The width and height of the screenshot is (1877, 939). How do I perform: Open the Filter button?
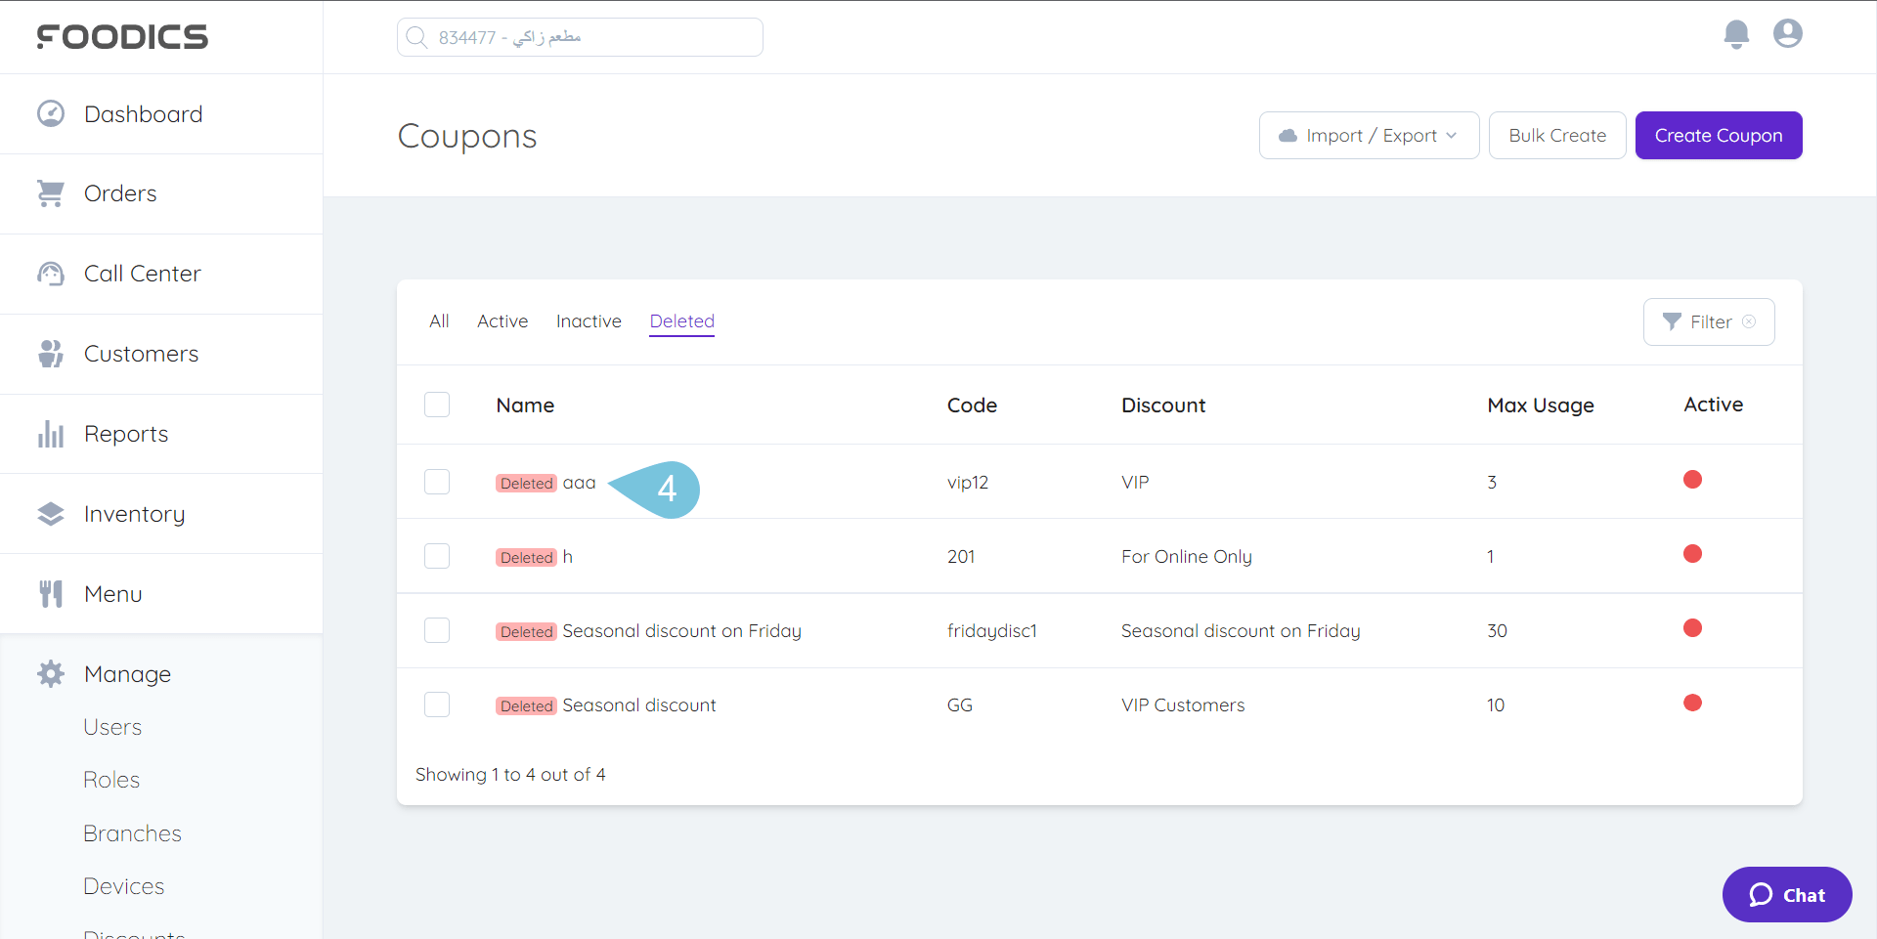tap(1709, 321)
